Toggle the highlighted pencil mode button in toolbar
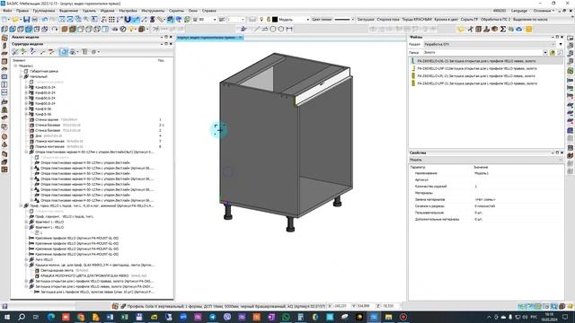Image resolution: width=575 pixels, height=323 pixels. [136, 20]
